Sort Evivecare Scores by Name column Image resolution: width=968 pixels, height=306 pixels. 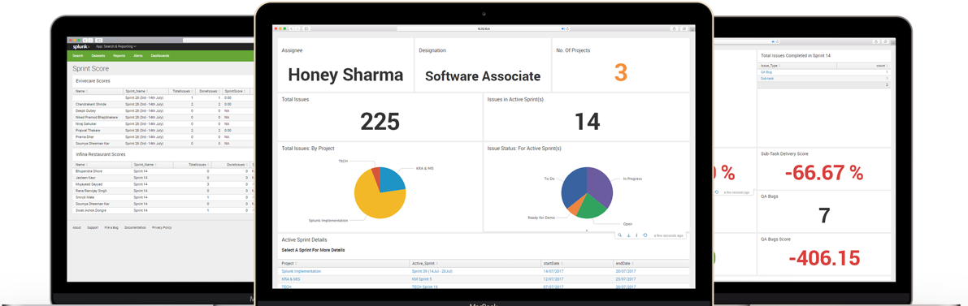98,91
